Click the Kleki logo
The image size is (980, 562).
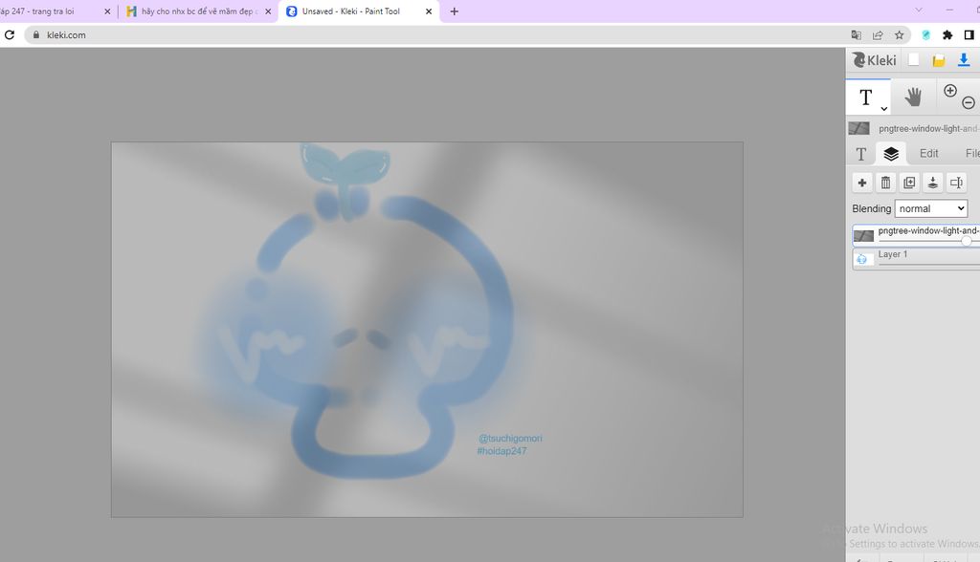pos(875,60)
